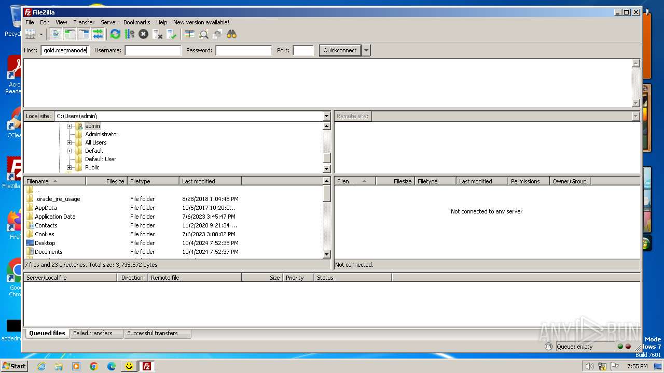Toggle local directory tree display
Viewport: 664px width, 373px height.
(70, 34)
